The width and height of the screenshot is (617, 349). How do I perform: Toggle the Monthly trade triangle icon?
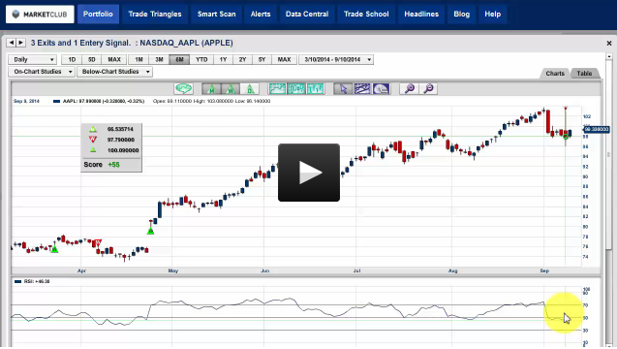pyautogui.click(x=211, y=88)
